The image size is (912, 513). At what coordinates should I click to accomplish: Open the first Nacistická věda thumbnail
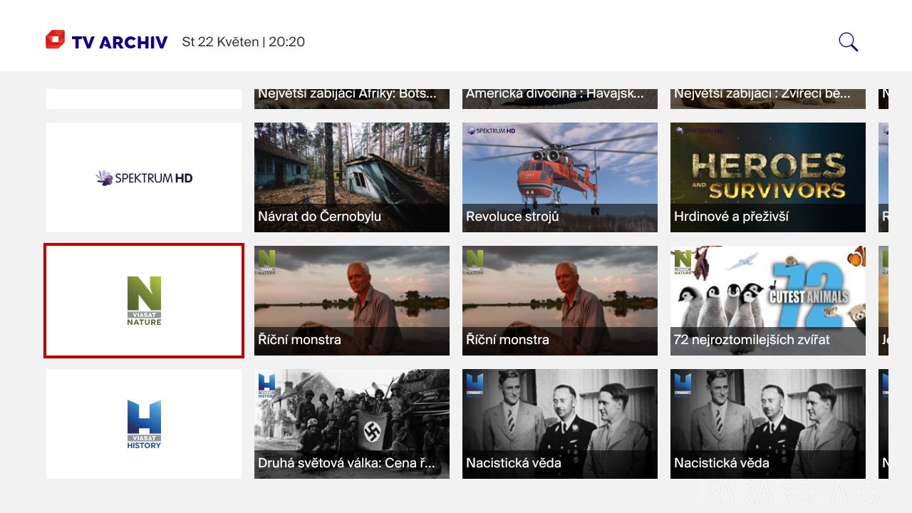(x=560, y=424)
